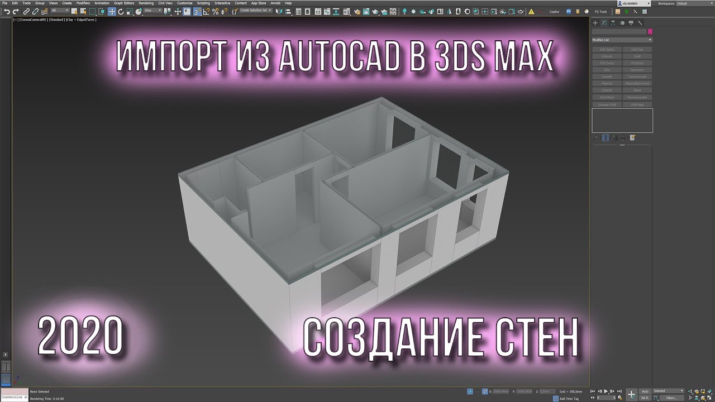Expand the Modifier List dropdown

(622, 40)
